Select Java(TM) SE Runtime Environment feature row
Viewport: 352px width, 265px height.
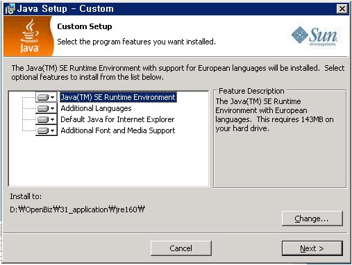[118, 97]
